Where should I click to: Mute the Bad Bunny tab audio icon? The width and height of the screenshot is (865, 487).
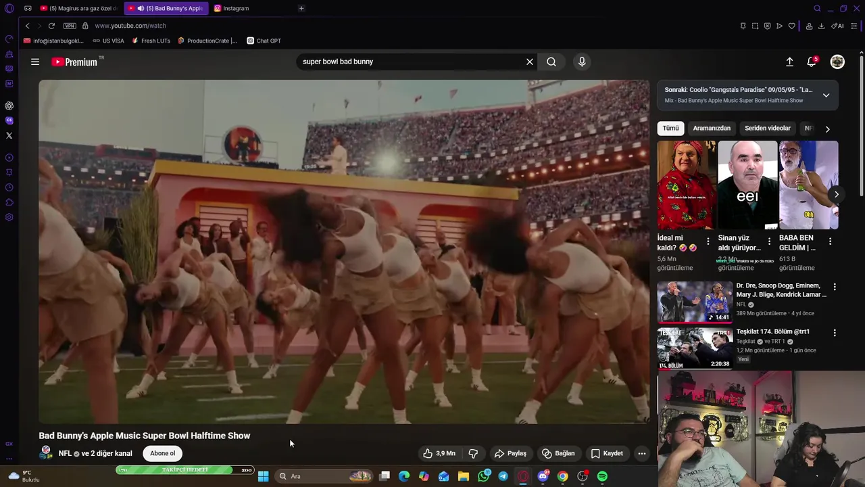tap(141, 8)
